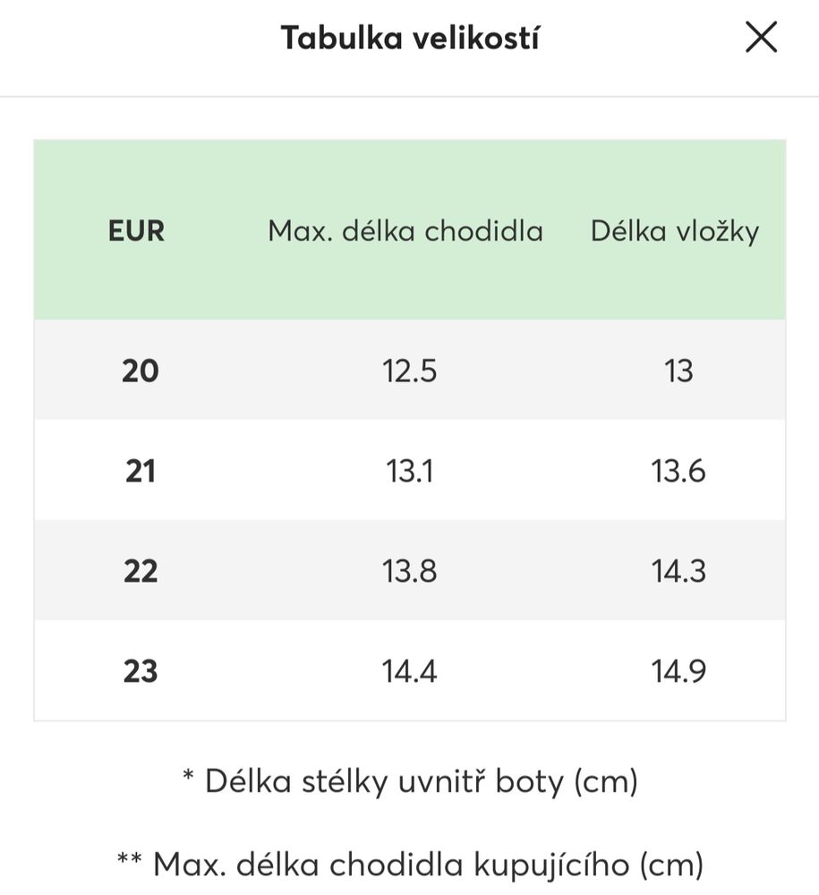
Task: Click insole length value 13.6
Action: [x=678, y=470]
